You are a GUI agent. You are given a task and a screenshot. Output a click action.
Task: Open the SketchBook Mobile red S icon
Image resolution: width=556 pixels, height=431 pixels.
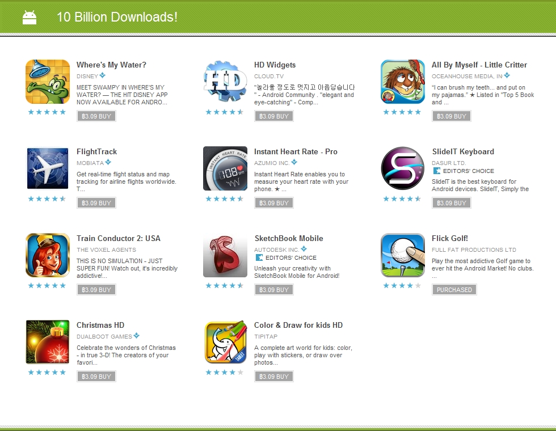(x=225, y=255)
